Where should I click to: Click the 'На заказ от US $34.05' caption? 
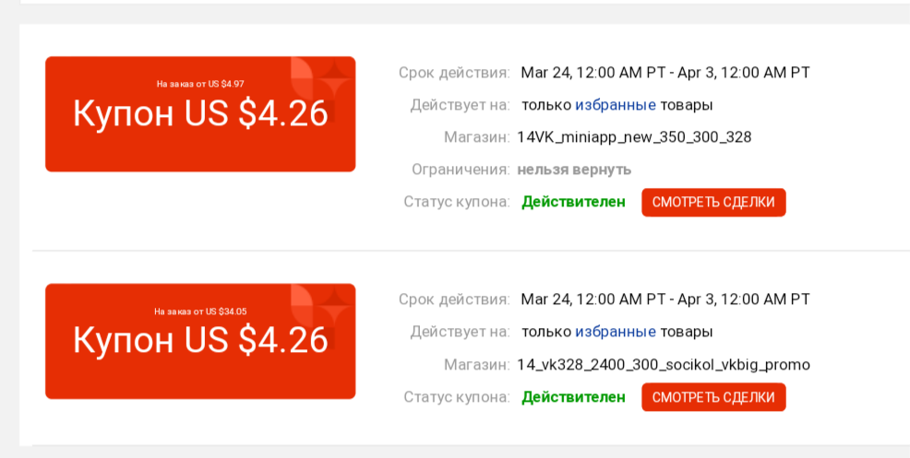pos(200,311)
